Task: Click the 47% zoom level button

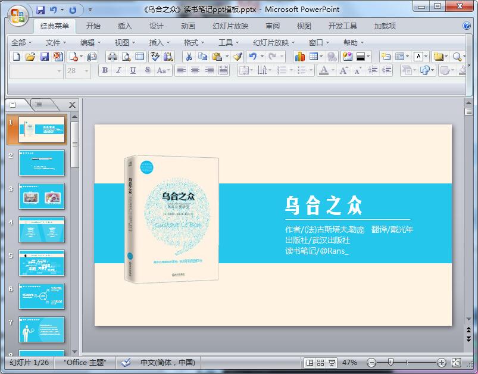Action: pos(349,363)
